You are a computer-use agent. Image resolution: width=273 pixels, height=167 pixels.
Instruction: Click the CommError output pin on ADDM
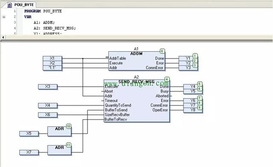click(x=154, y=67)
